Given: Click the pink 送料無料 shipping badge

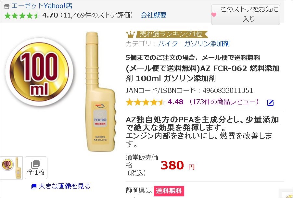Looking at the screenshot, I should [169, 191].
